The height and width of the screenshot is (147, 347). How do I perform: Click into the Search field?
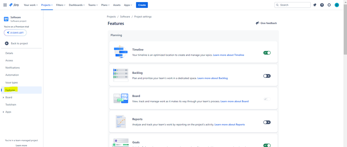(x=292, y=5)
